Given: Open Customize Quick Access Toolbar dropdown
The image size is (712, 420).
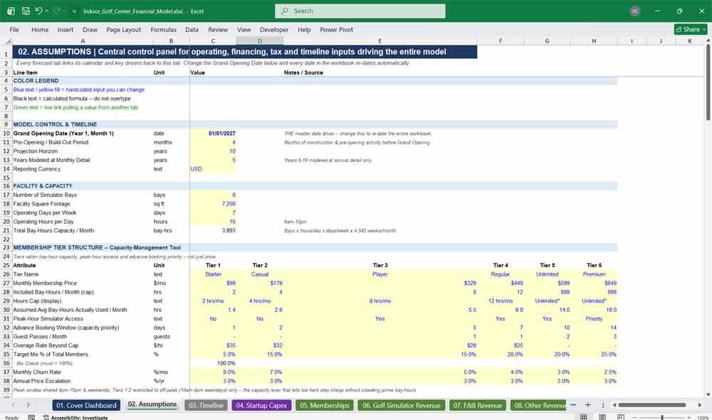Looking at the screenshot, I should point(74,11).
